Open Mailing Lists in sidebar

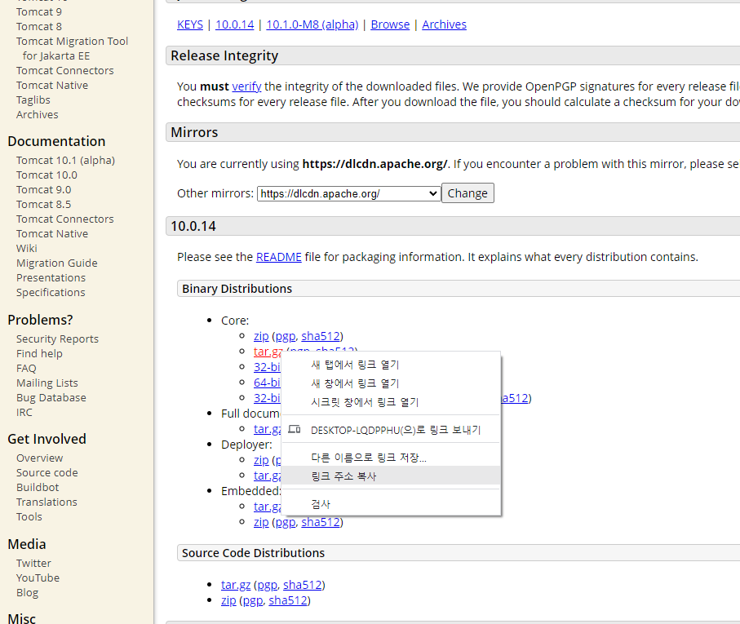tap(47, 383)
